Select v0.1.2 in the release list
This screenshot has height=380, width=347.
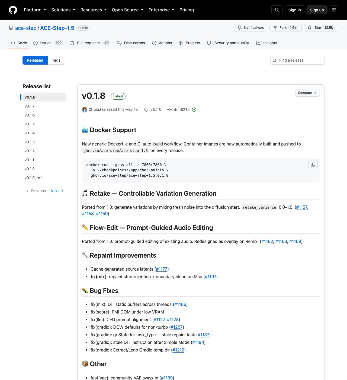pyautogui.click(x=44, y=151)
